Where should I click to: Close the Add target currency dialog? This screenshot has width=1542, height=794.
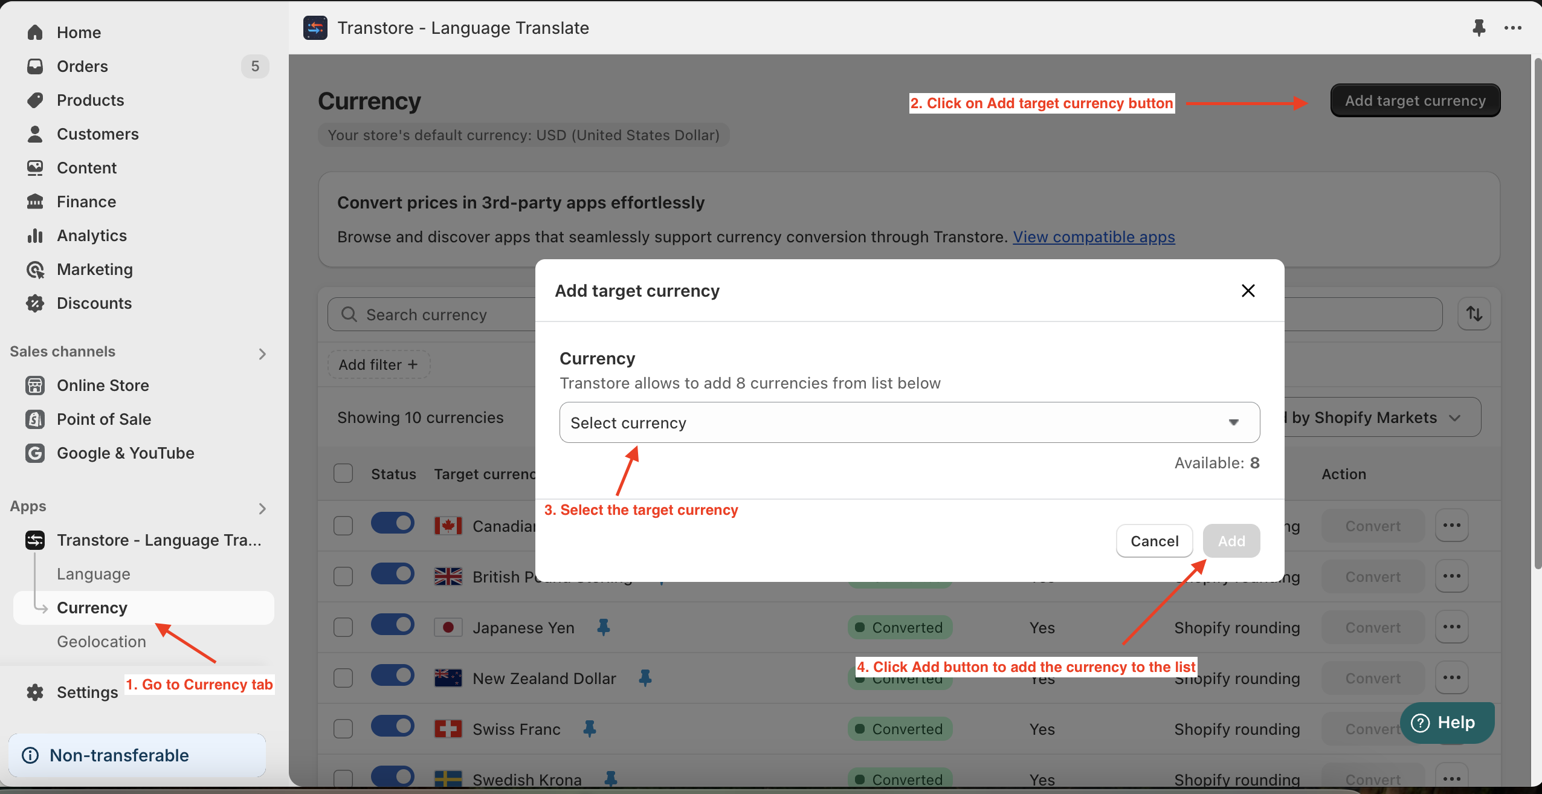click(1248, 291)
